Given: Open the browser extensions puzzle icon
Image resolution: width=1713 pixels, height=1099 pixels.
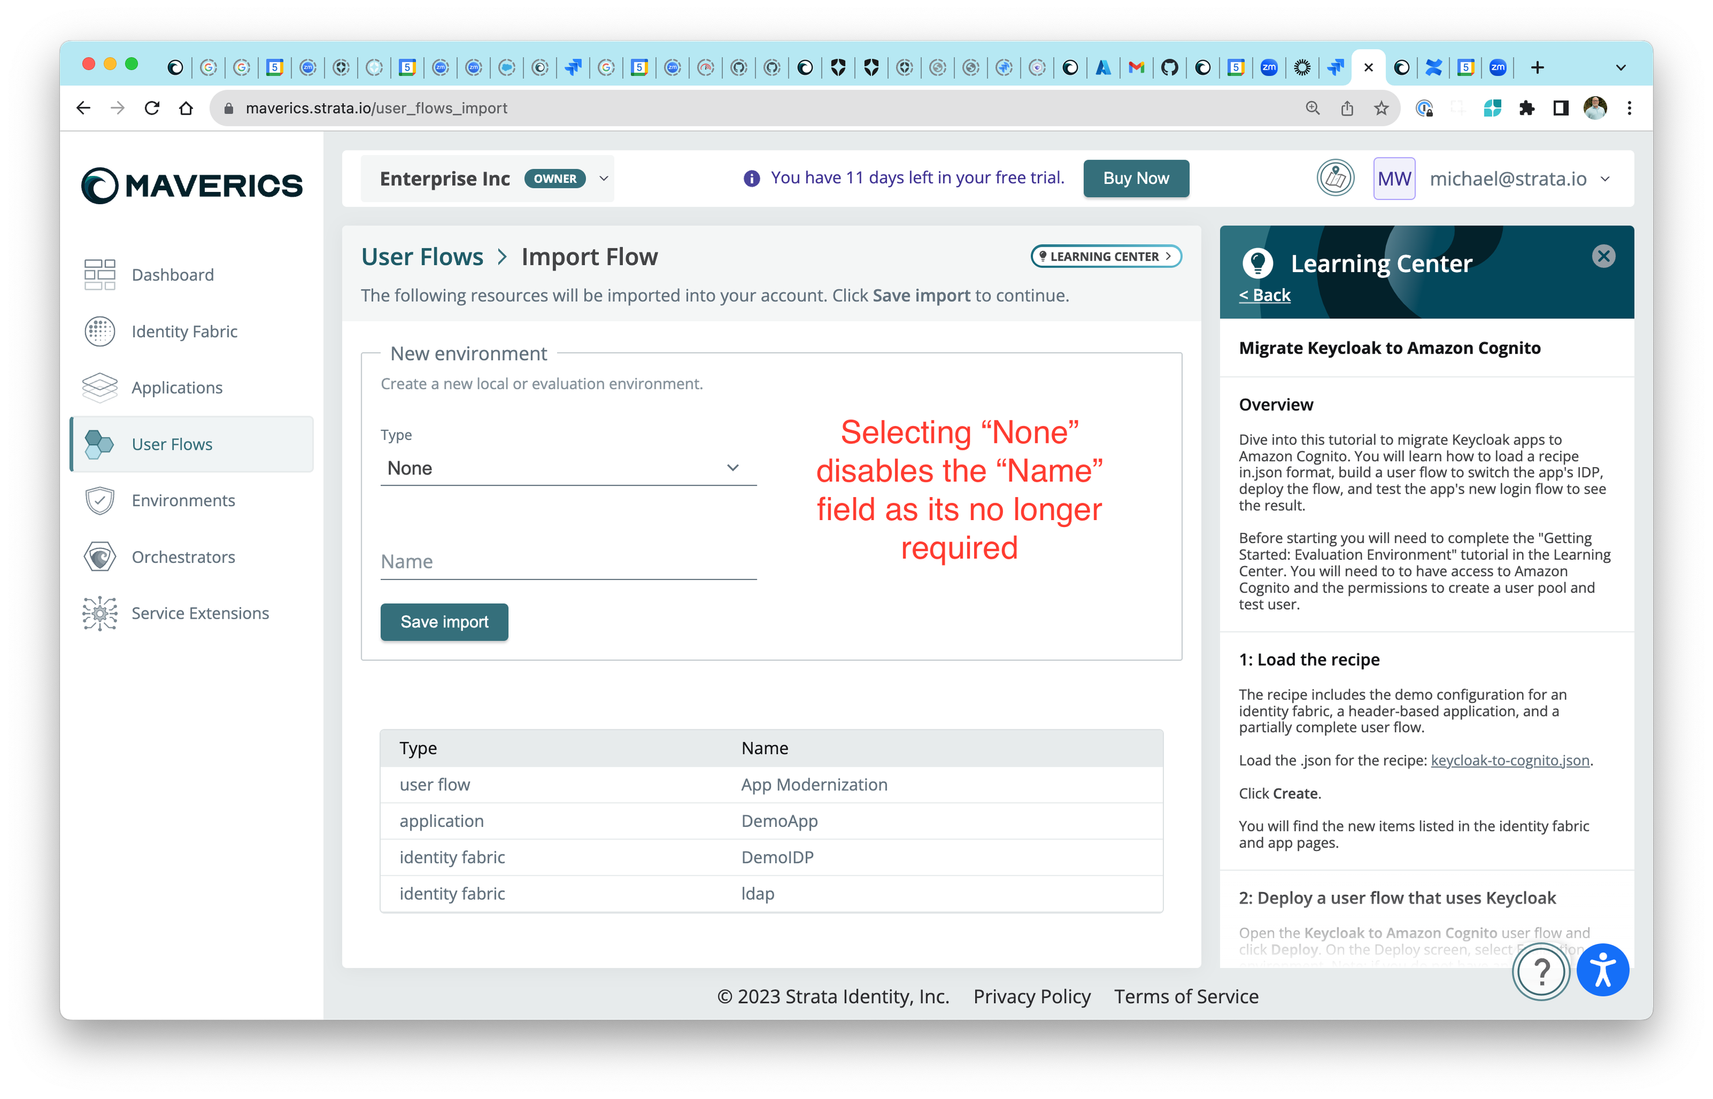Looking at the screenshot, I should pyautogui.click(x=1526, y=108).
